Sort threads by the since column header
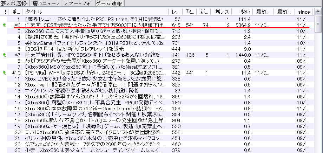The image size is (323, 153). coord(304,12)
